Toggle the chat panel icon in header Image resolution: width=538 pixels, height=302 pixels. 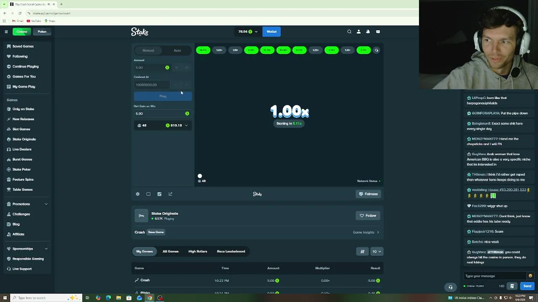pos(378,31)
